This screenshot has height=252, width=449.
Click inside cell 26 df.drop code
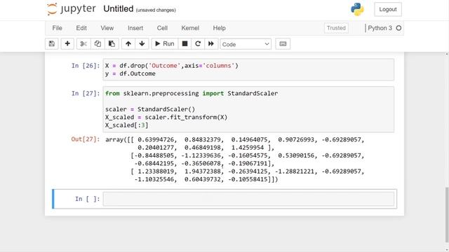point(248,69)
